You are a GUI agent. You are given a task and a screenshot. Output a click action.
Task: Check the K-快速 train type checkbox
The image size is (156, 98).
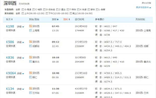[78, 9]
